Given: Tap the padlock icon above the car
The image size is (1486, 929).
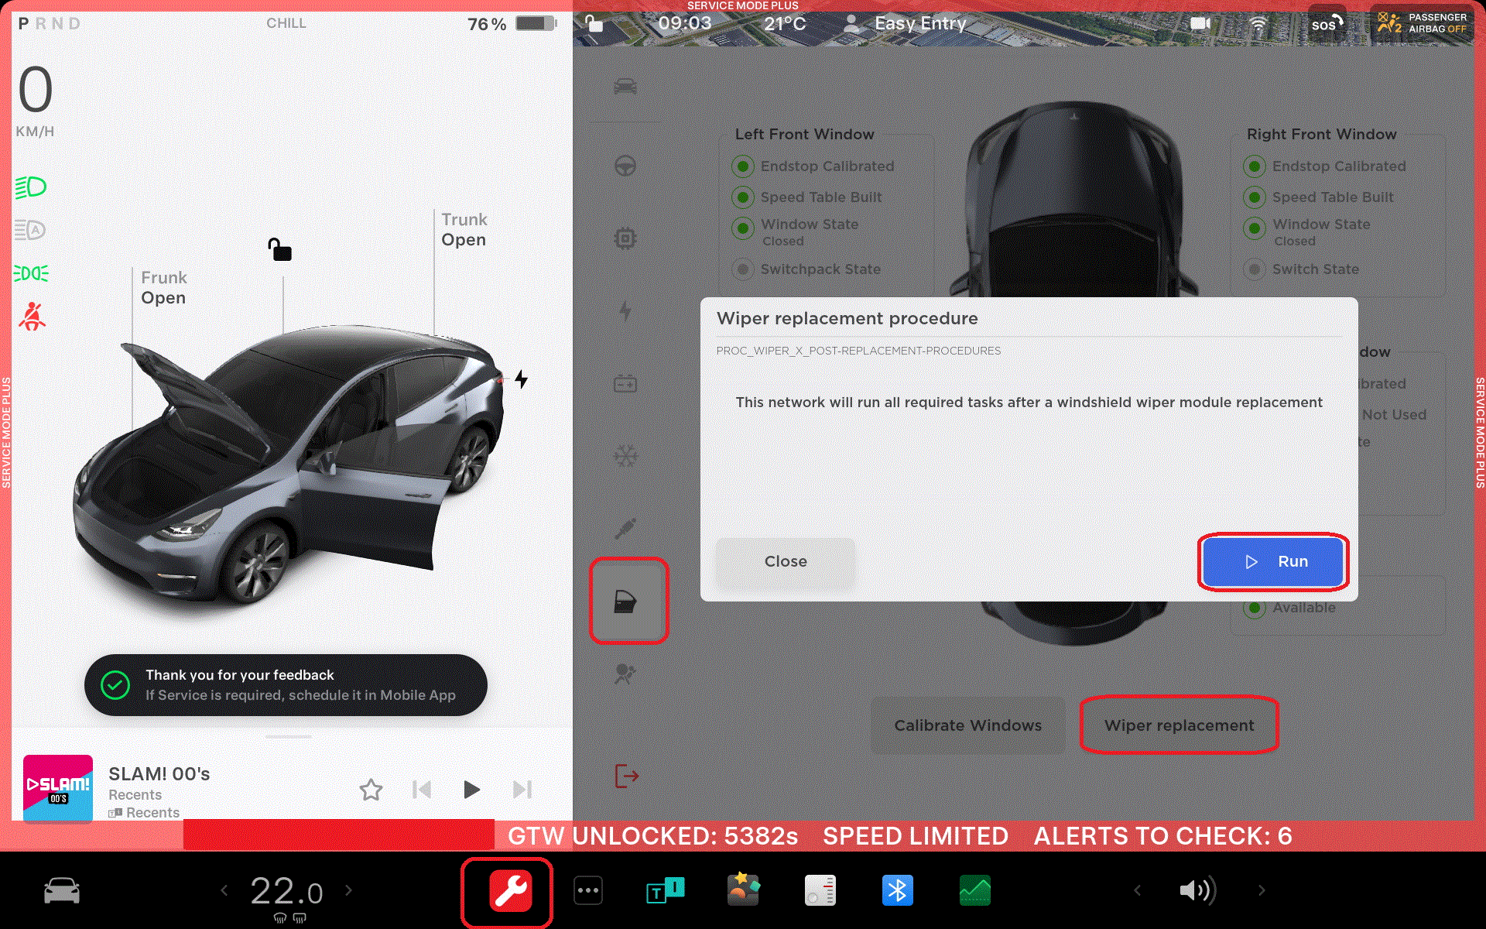Looking at the screenshot, I should (x=279, y=249).
